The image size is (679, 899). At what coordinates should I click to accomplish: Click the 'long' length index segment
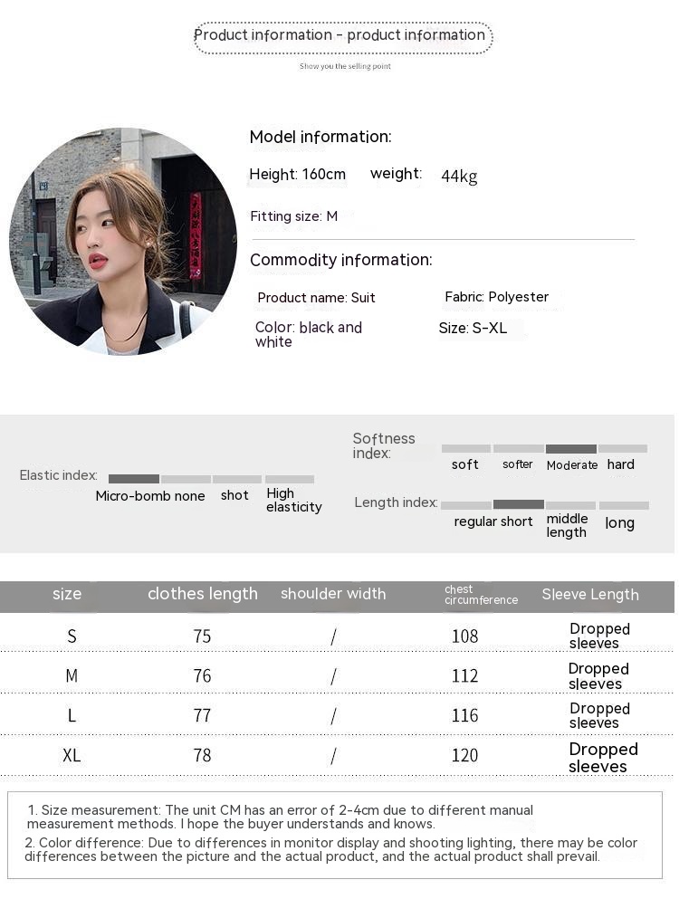tap(624, 505)
